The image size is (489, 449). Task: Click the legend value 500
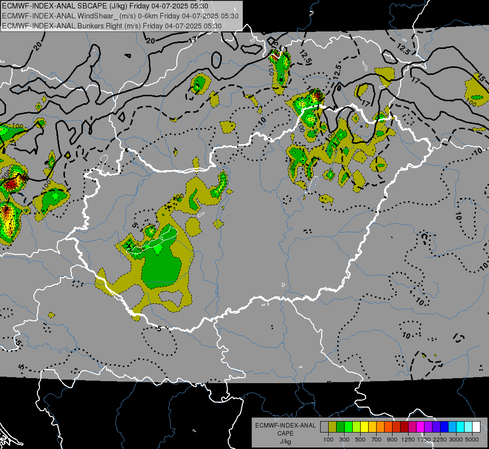(360, 440)
